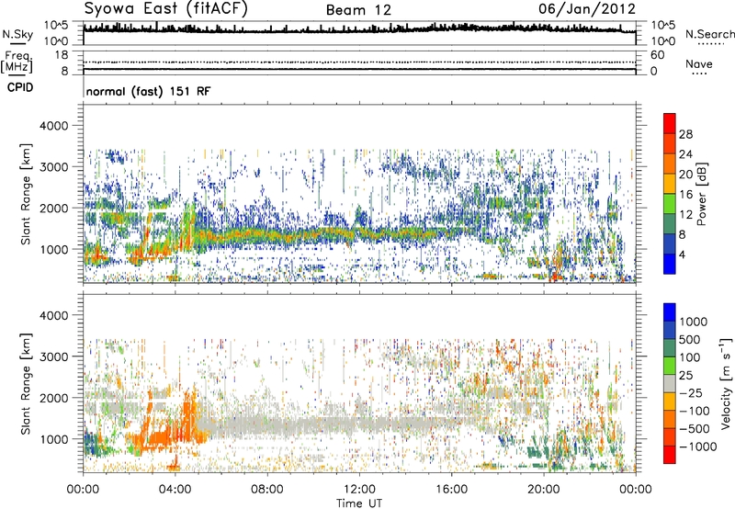The width and height of the screenshot is (735, 509).
Task: Select the "20" value on the Power scale
Action: coord(685,175)
